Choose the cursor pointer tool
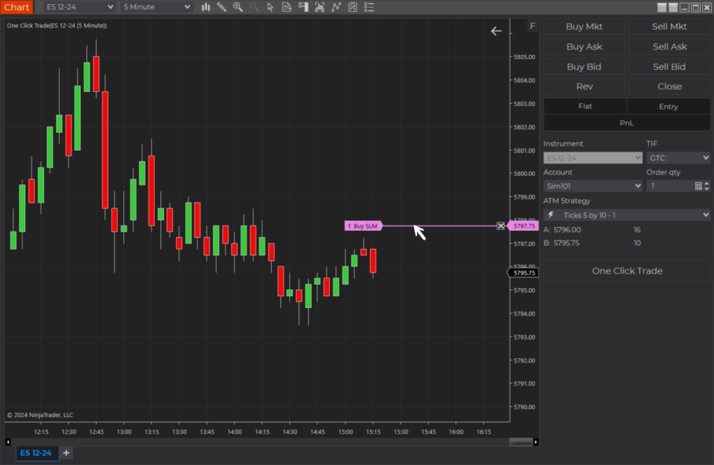The height and width of the screenshot is (465, 714). [270, 7]
